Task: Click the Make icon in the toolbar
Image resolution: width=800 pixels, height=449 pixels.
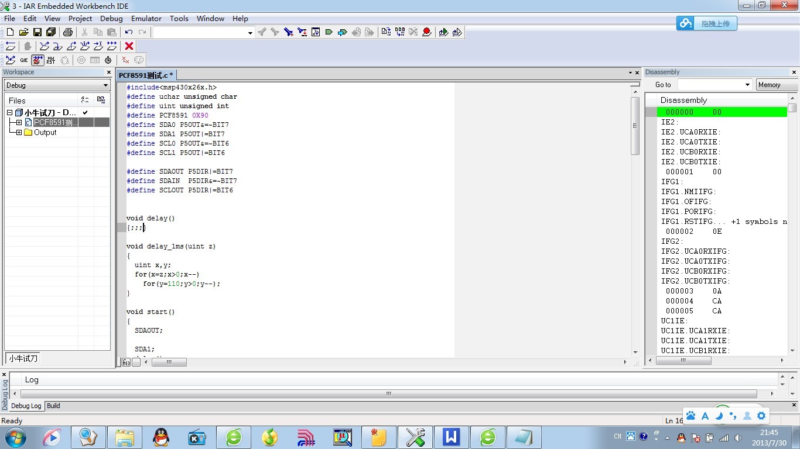Action: click(x=400, y=32)
